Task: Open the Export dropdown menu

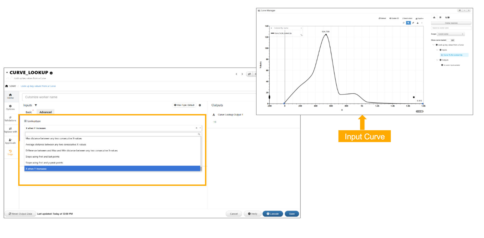Action: pos(419,18)
